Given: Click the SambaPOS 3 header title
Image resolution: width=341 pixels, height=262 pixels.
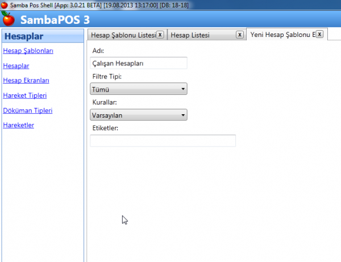Looking at the screenshot, I should coord(55,19).
